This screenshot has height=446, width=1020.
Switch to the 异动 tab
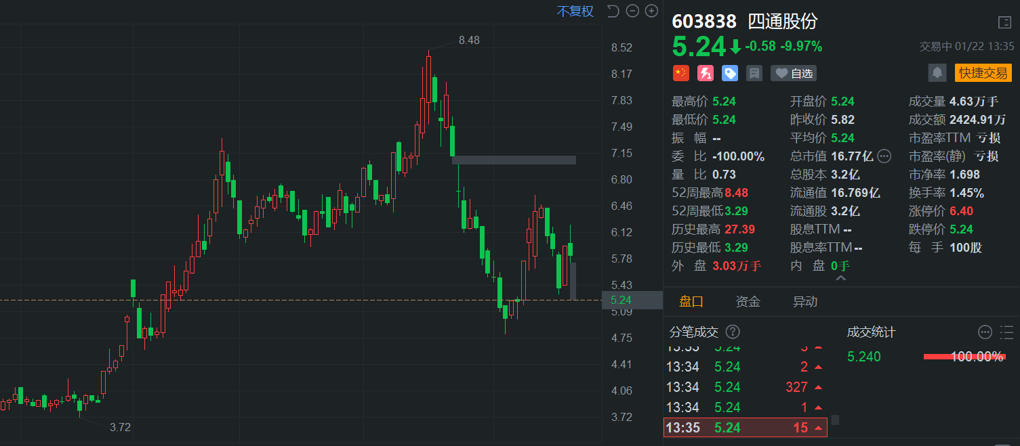click(x=805, y=302)
